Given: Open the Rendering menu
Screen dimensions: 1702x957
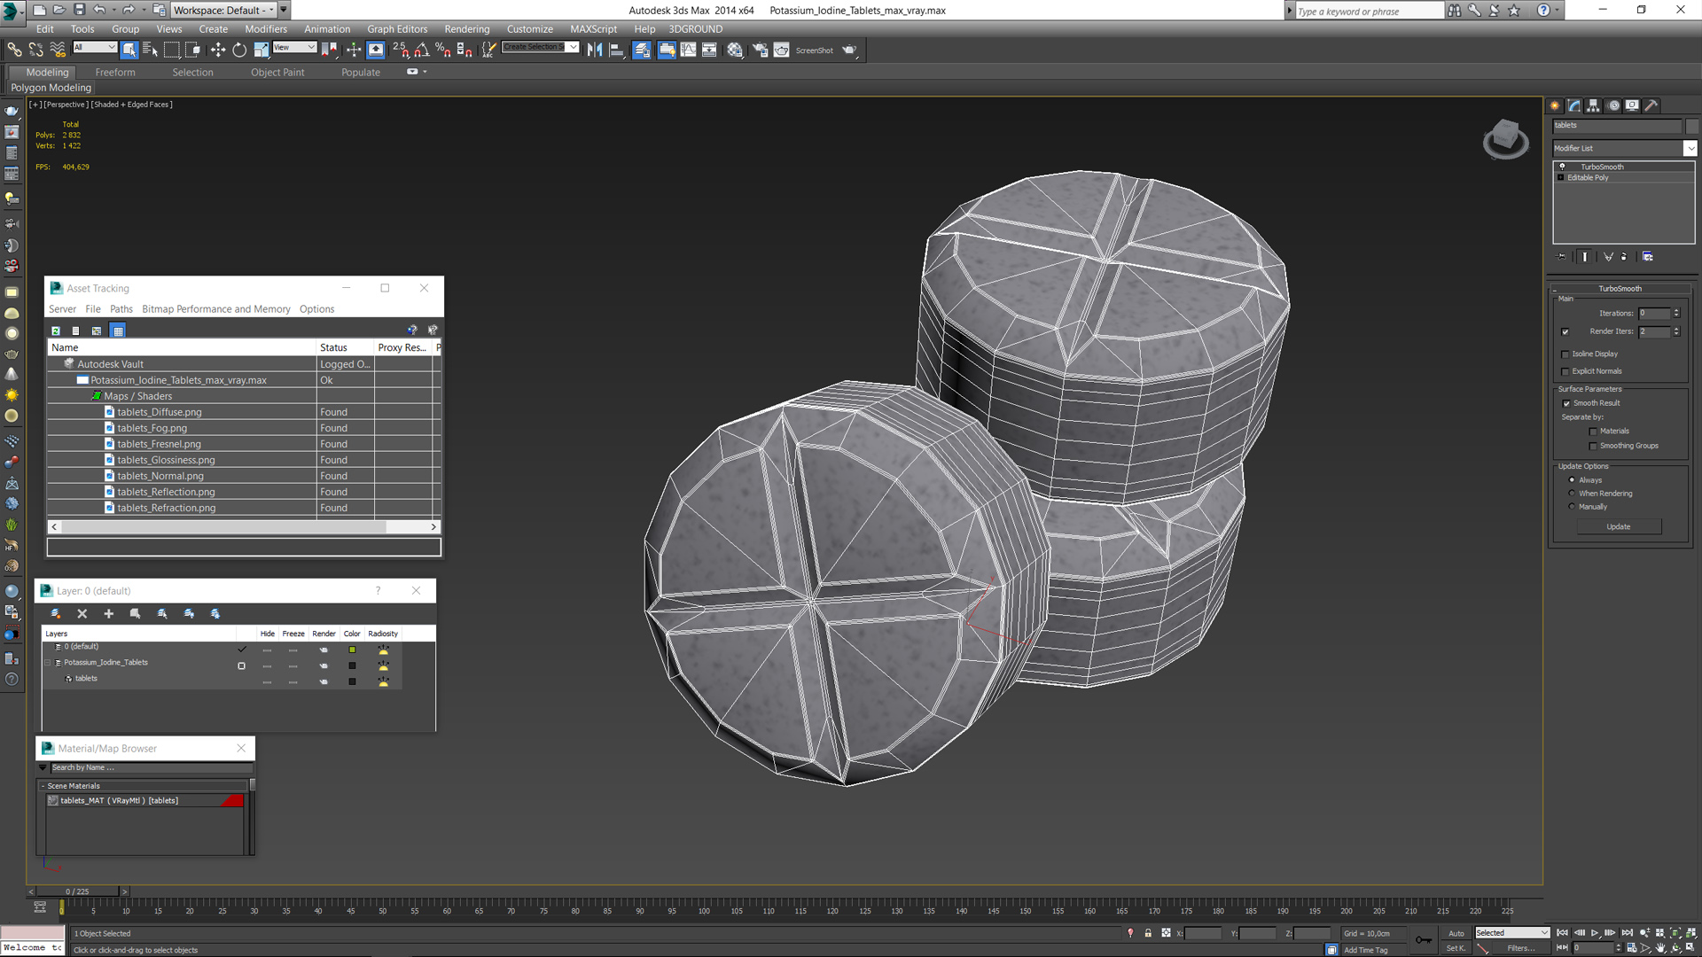Looking at the screenshot, I should tap(466, 29).
